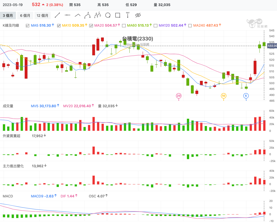Choose the 0-A-B-C-D wave pattern tool
This screenshot has height=223, width=277.
pyautogui.click(x=98, y=15)
